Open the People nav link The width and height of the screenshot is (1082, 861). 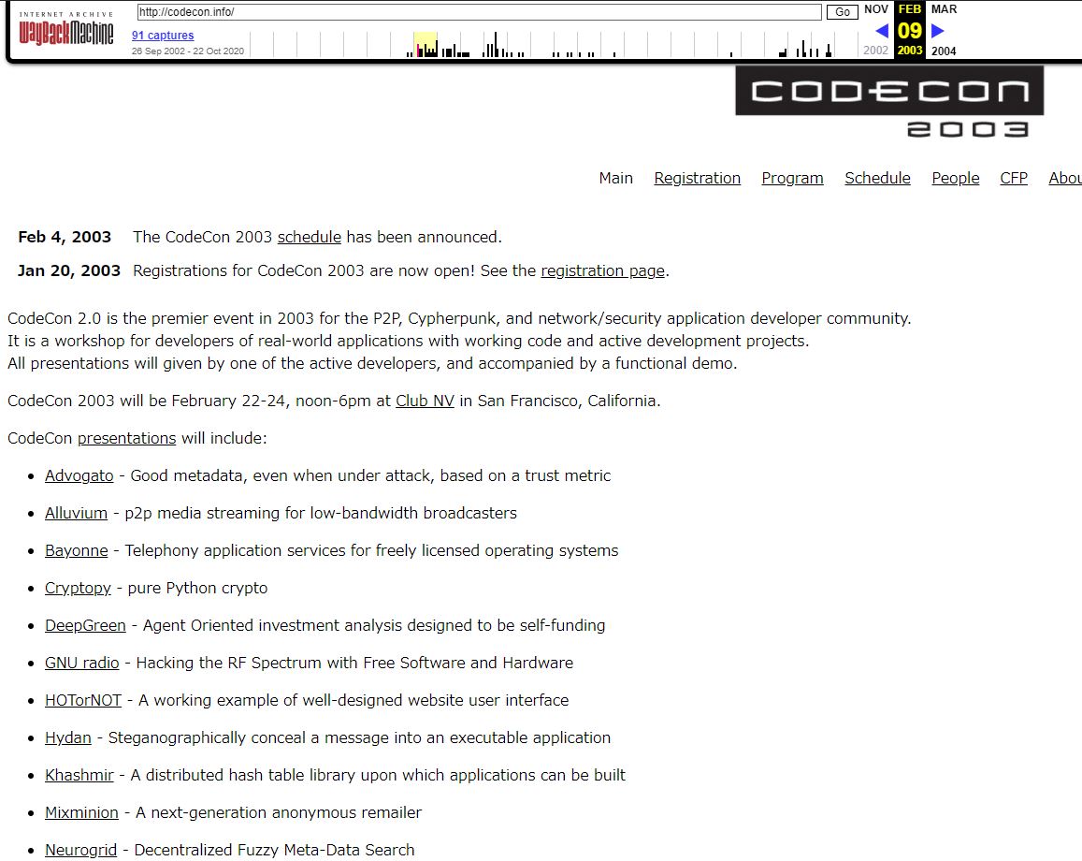tap(955, 178)
